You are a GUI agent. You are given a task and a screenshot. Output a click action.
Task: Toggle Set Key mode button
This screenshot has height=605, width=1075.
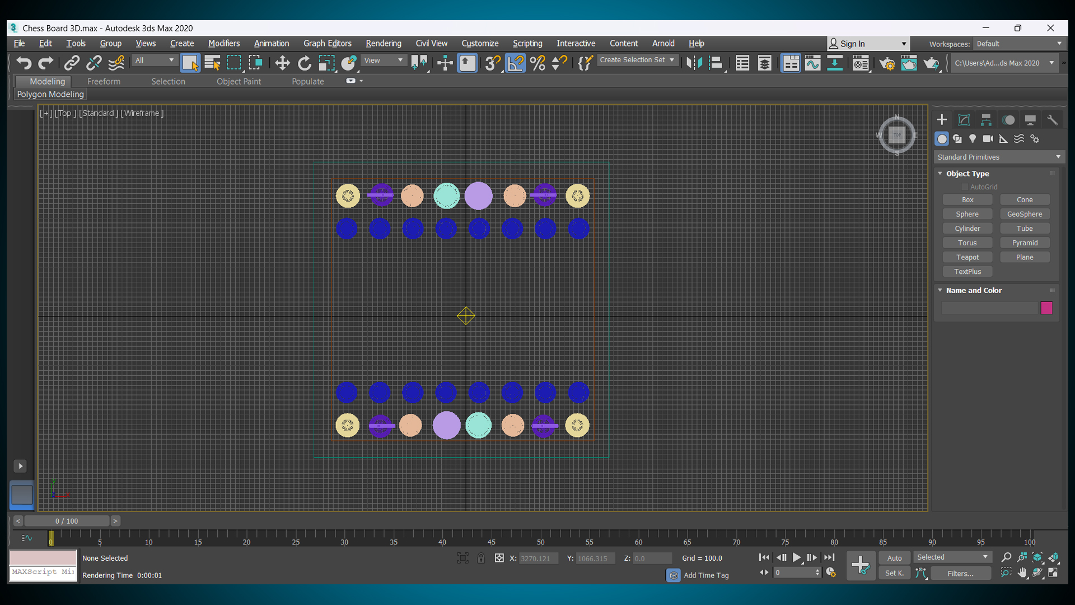pyautogui.click(x=894, y=573)
